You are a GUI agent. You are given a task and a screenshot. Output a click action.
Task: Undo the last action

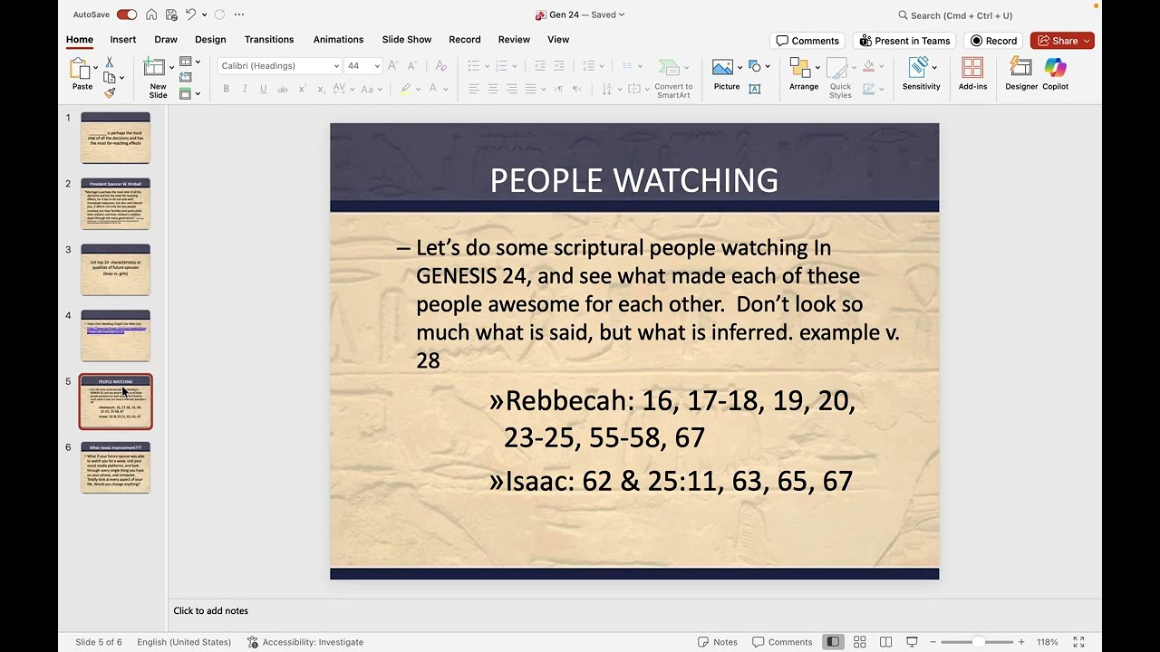coord(190,14)
